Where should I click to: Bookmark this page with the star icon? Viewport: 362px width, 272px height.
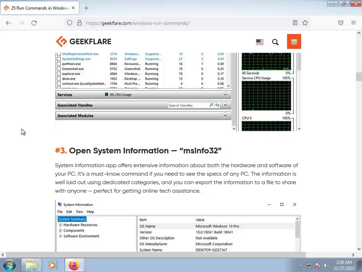click(305, 23)
